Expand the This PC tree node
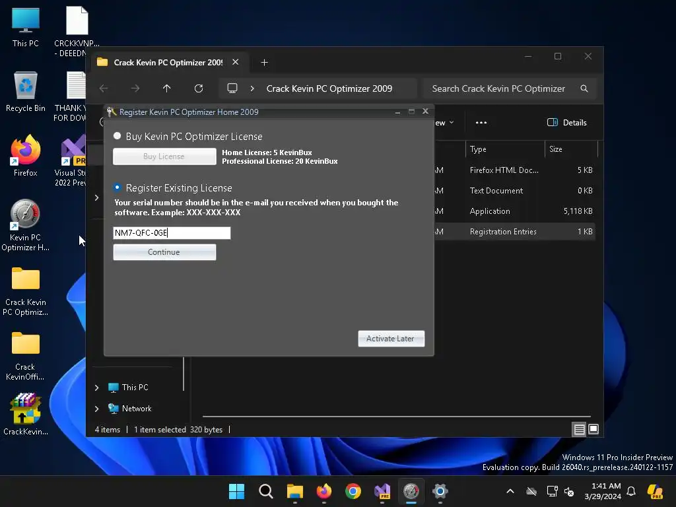Image resolution: width=676 pixels, height=507 pixels. 96,388
